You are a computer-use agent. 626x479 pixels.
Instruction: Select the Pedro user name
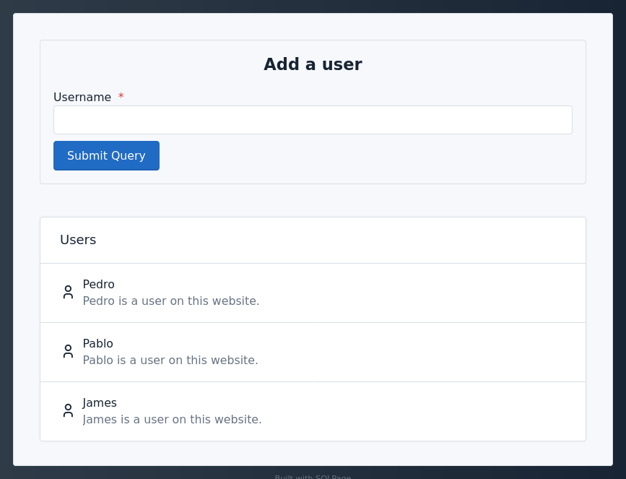pyautogui.click(x=98, y=284)
